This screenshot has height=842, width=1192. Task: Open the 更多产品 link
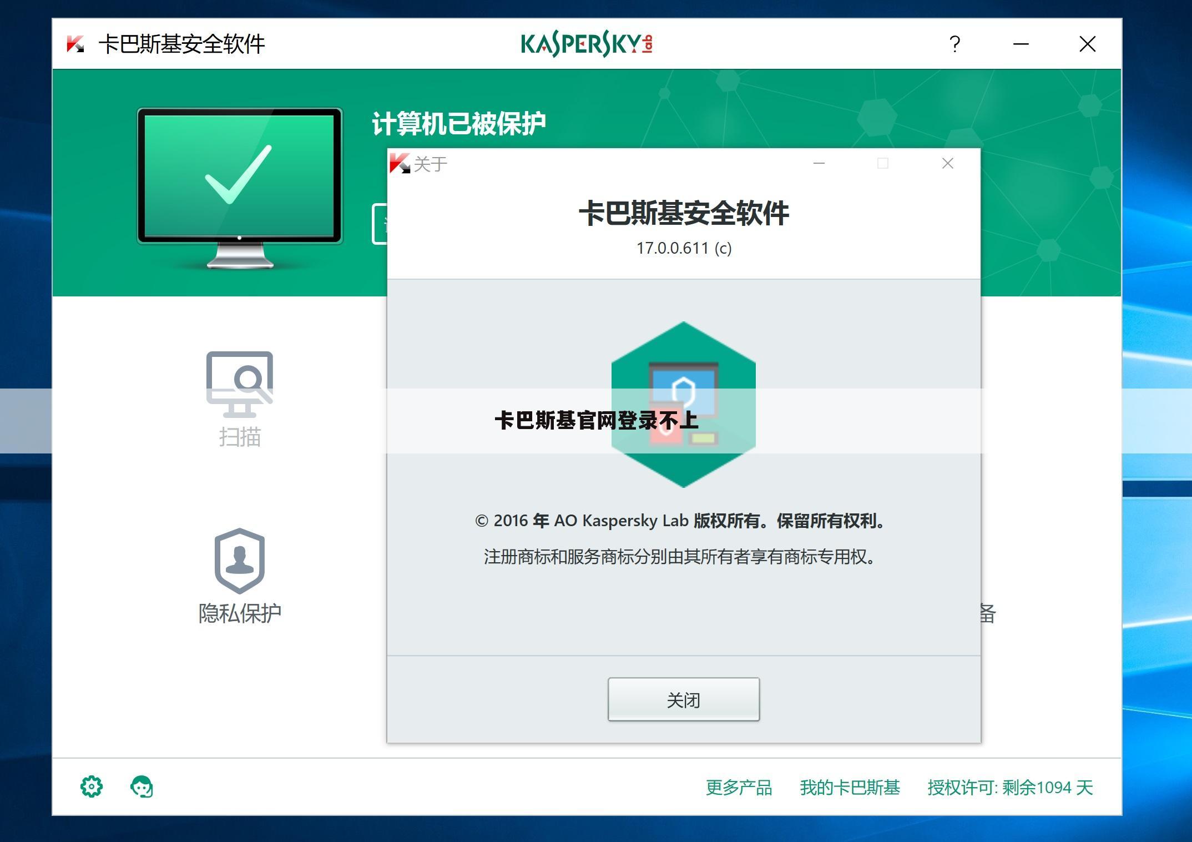pyautogui.click(x=739, y=787)
